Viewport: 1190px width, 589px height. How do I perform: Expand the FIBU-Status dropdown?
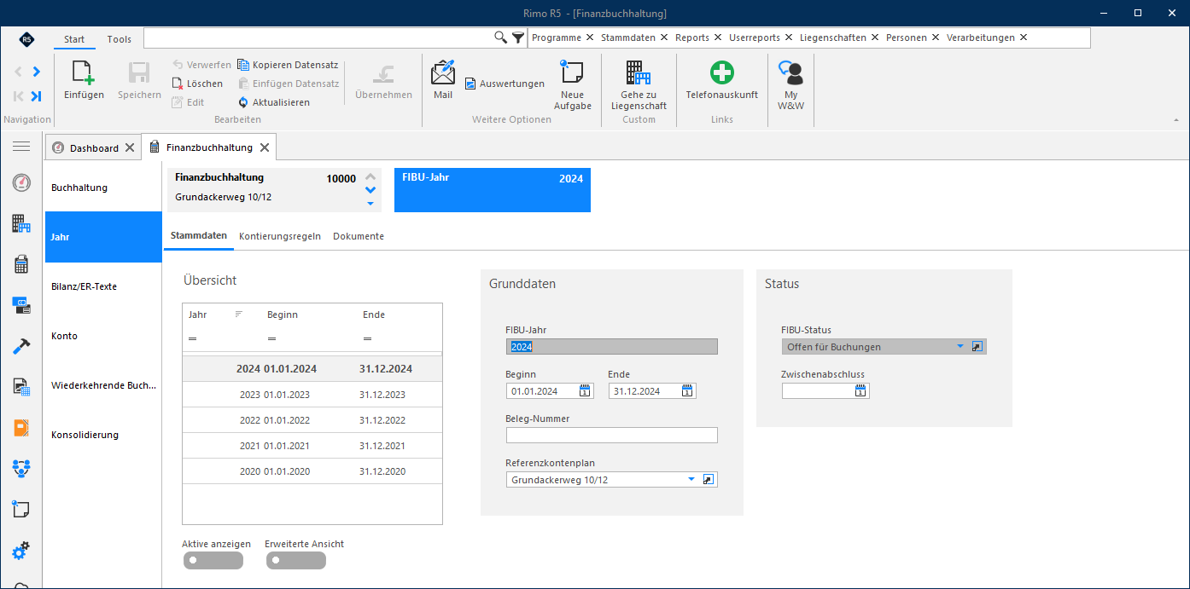(x=960, y=347)
